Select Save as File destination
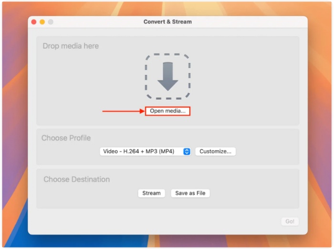334x249 pixels. [x=190, y=193]
